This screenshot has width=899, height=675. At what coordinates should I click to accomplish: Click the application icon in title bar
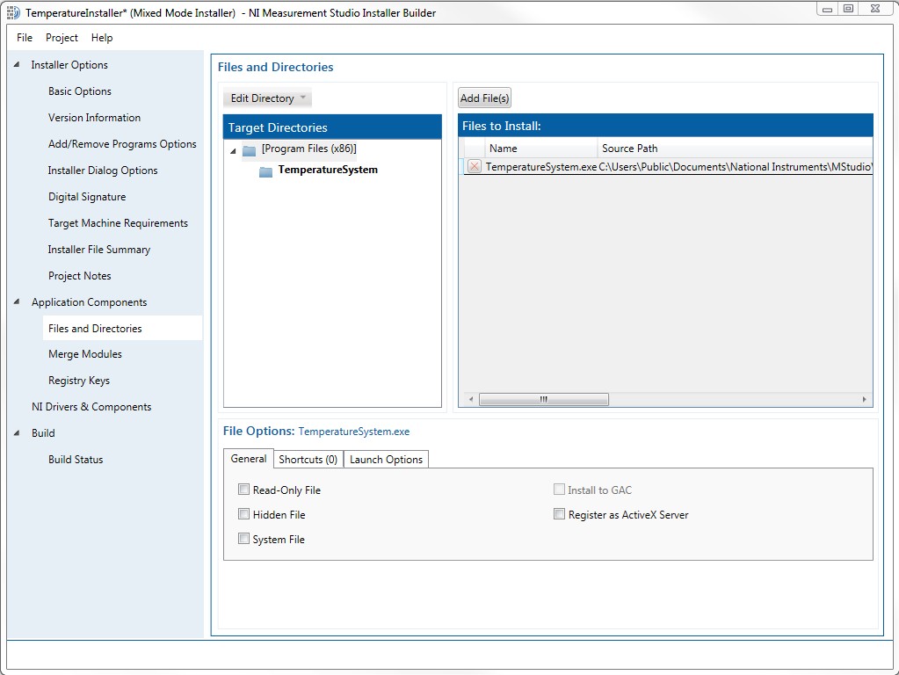[13, 13]
